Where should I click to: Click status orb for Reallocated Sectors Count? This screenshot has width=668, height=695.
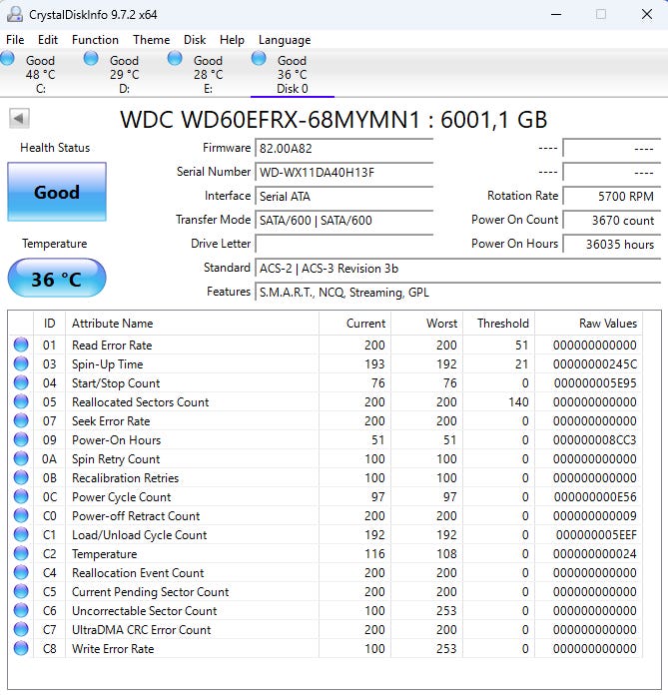pyautogui.click(x=21, y=402)
